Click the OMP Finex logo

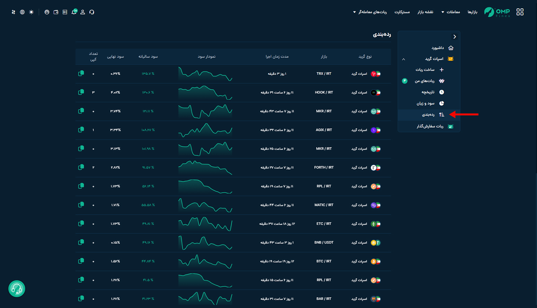pos(497,12)
